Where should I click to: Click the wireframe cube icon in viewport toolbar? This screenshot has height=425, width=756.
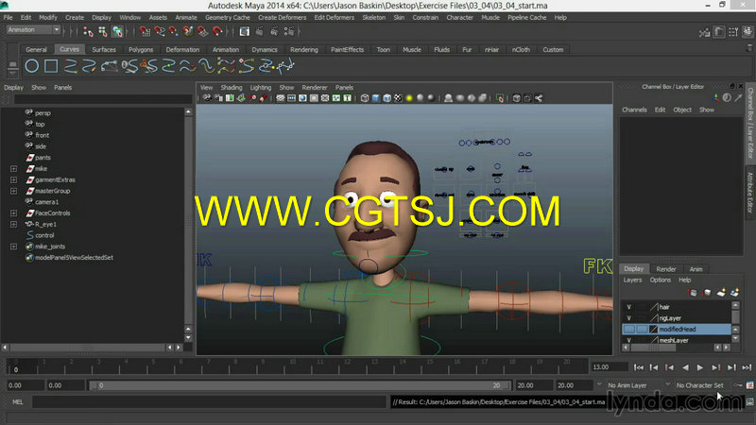365,98
